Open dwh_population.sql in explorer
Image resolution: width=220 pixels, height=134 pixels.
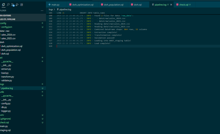tap(23, 50)
